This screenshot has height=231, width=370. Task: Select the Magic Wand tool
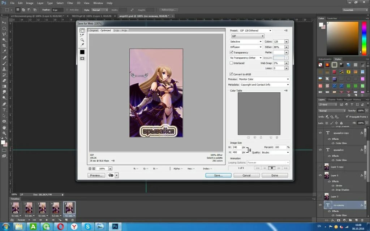click(4, 40)
